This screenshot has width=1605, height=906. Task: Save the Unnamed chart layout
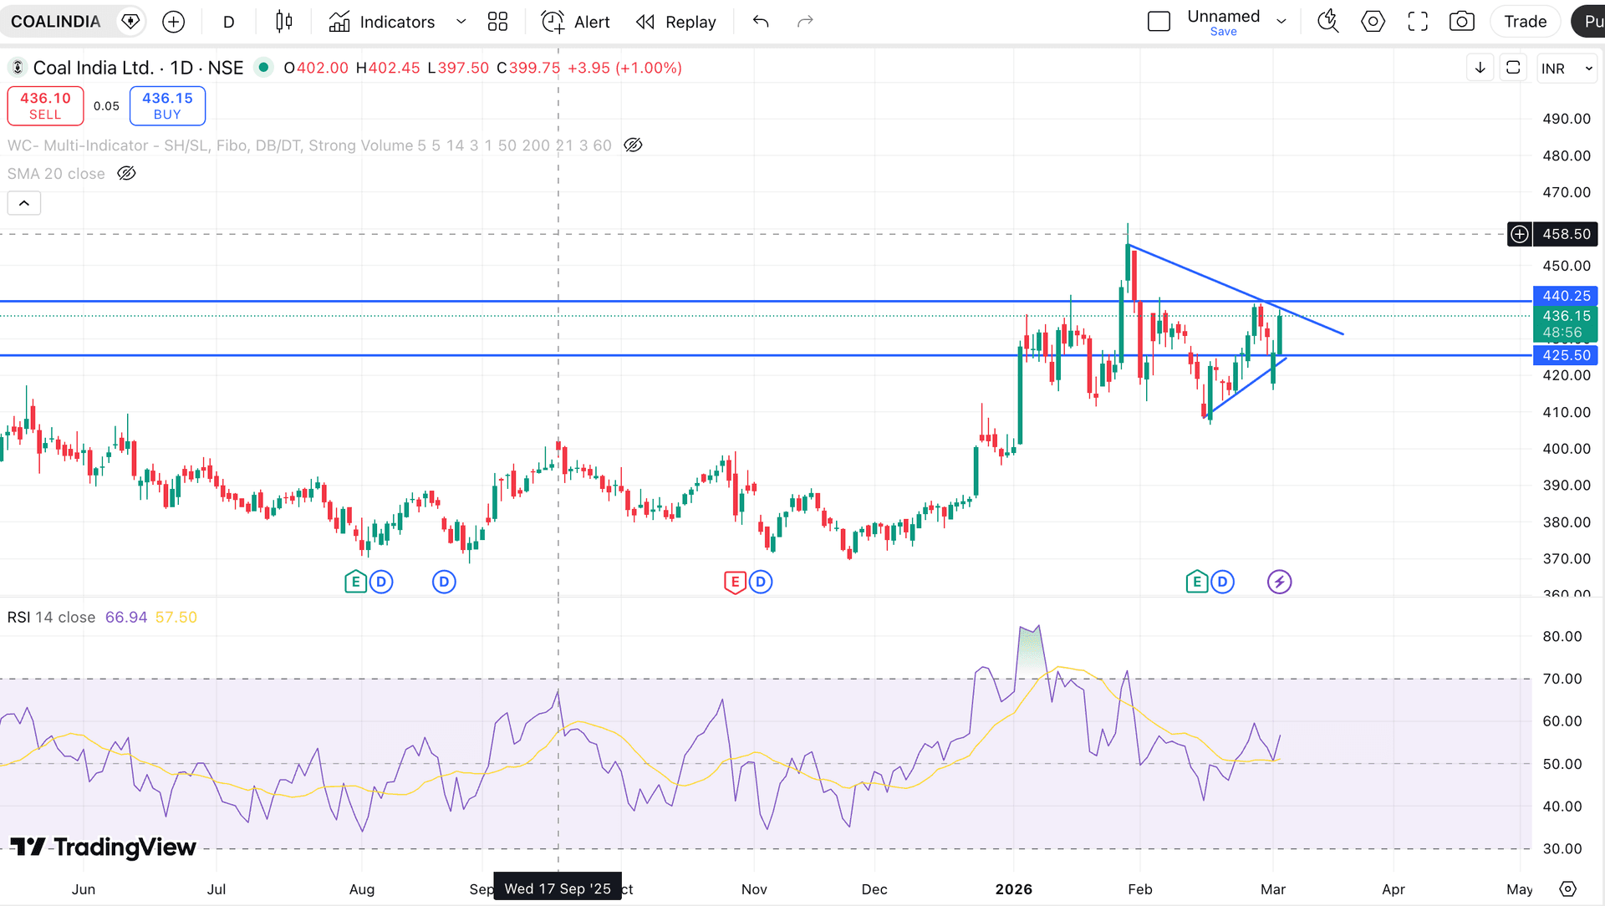[x=1223, y=32]
